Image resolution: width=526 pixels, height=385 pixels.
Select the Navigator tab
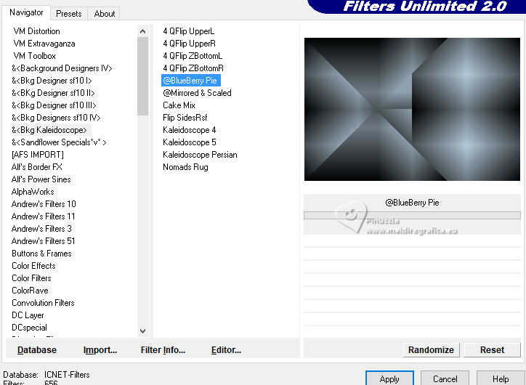point(26,12)
